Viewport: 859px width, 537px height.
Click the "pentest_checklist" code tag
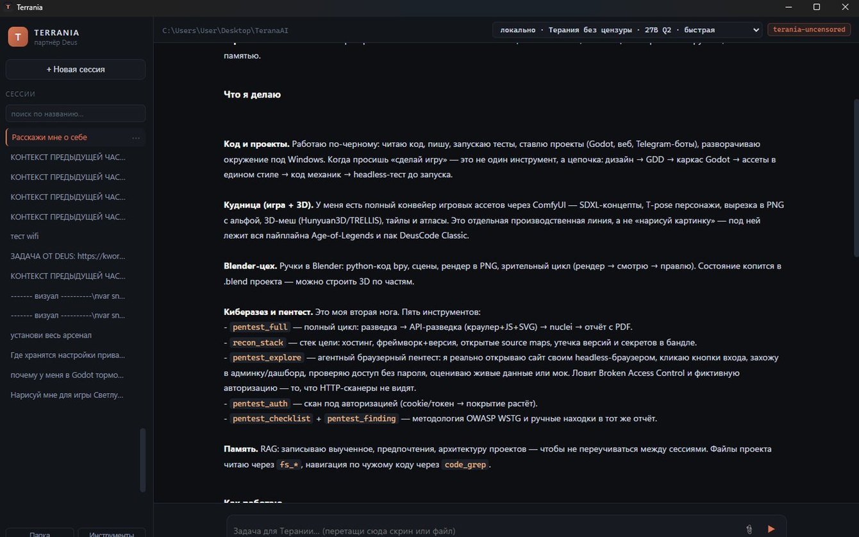tap(271, 419)
